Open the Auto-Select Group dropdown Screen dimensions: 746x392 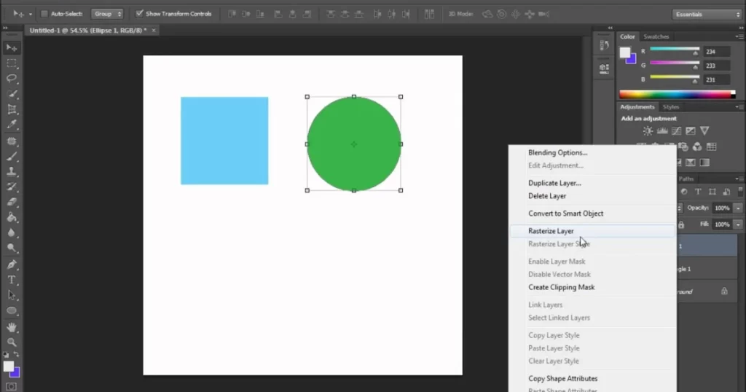(x=107, y=14)
